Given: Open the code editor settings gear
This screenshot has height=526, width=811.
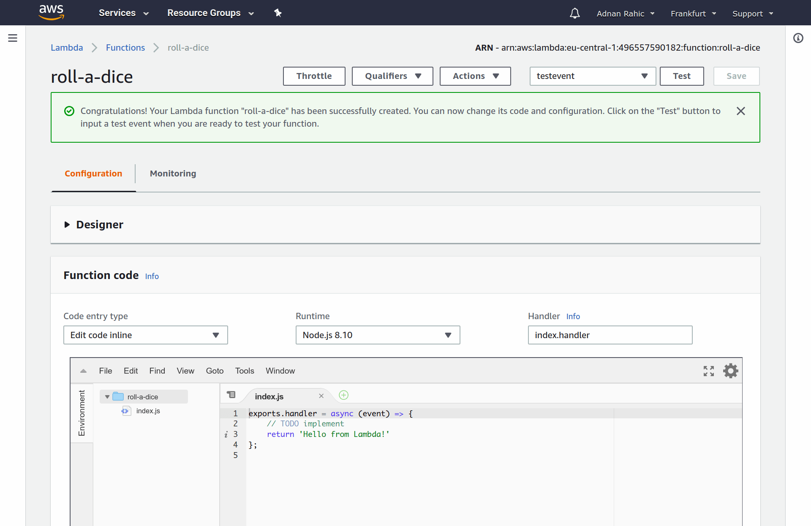Looking at the screenshot, I should point(730,371).
